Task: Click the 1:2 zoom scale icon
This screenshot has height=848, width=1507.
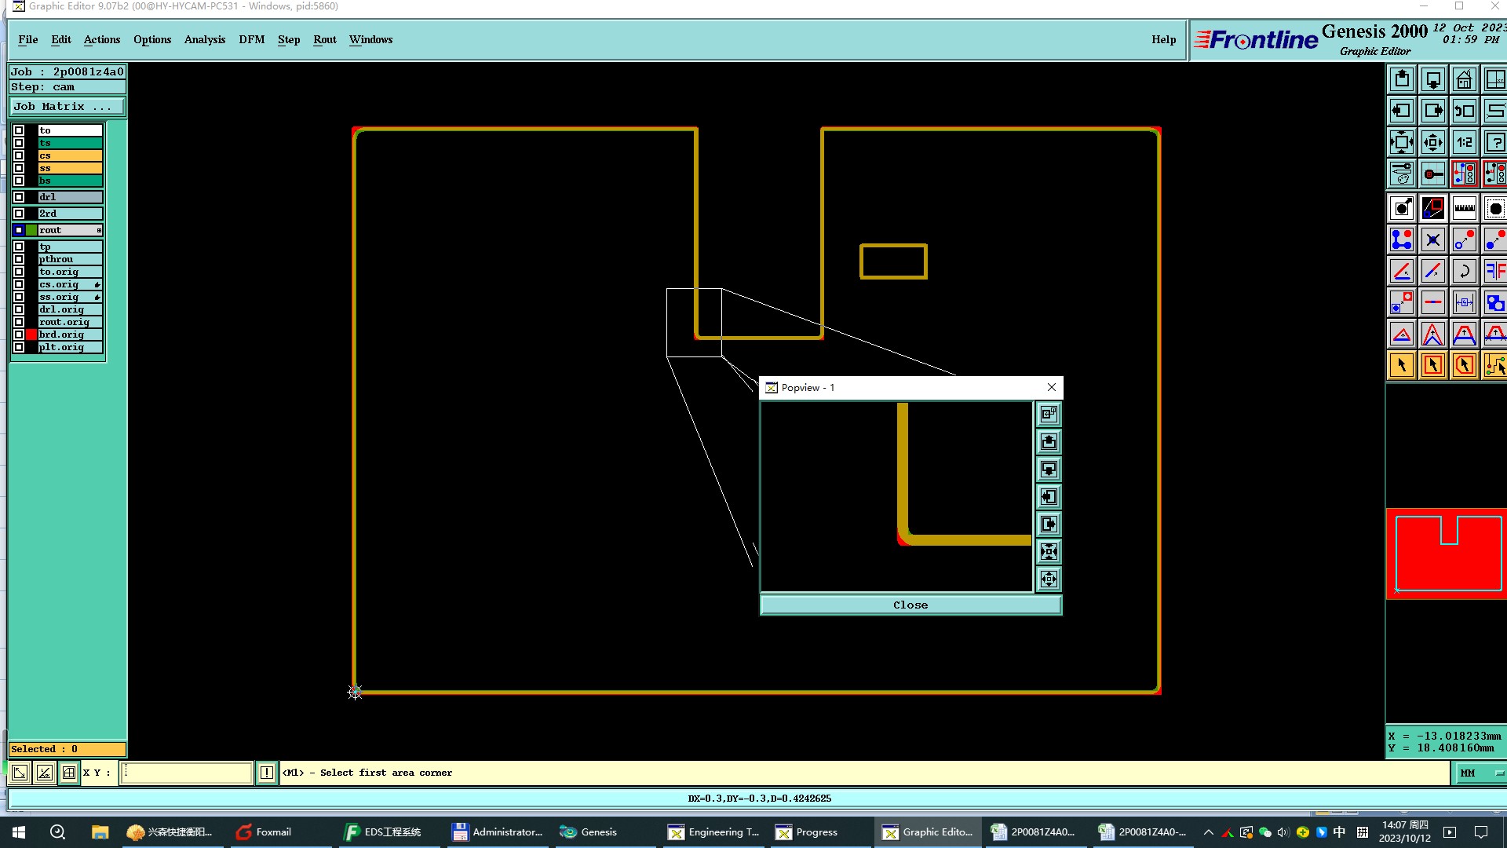Action: pyautogui.click(x=1464, y=143)
